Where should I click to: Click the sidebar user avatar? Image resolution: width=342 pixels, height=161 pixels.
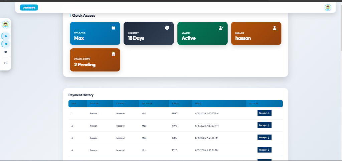point(6,25)
